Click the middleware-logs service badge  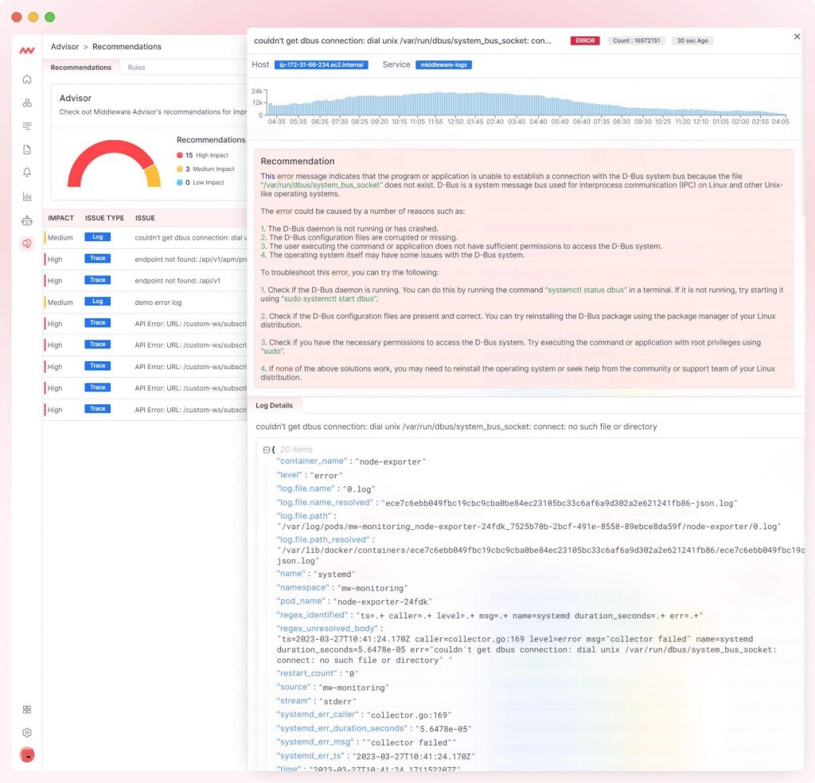click(442, 64)
